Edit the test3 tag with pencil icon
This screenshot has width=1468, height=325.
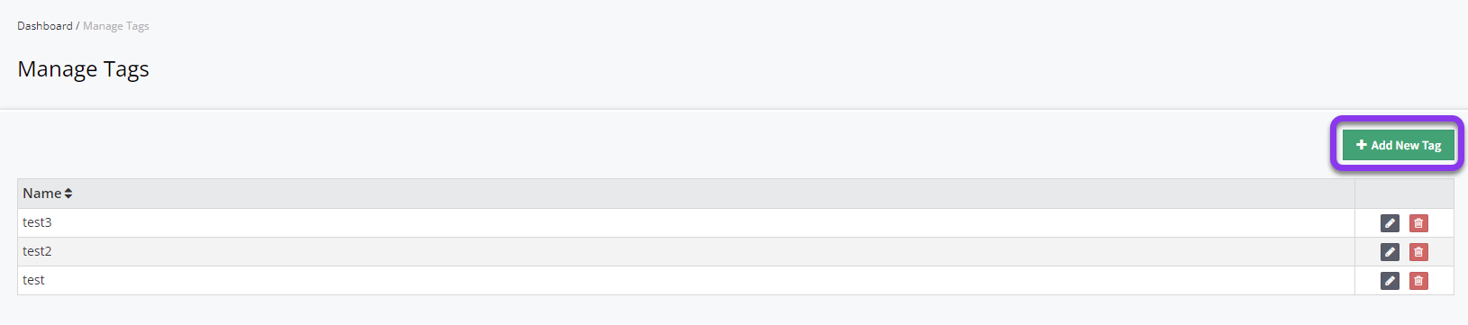[1390, 223]
